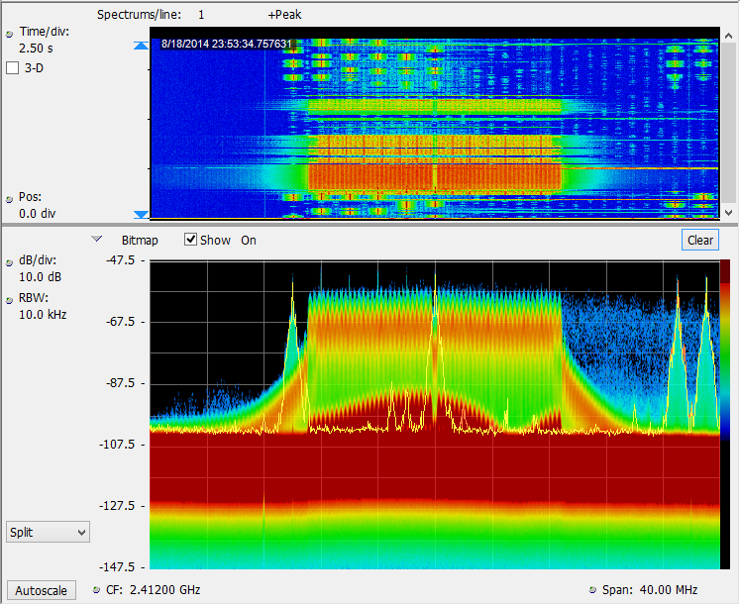Click the RBW knob indicator
Viewport: 740px width, 605px height.
pos(10,298)
